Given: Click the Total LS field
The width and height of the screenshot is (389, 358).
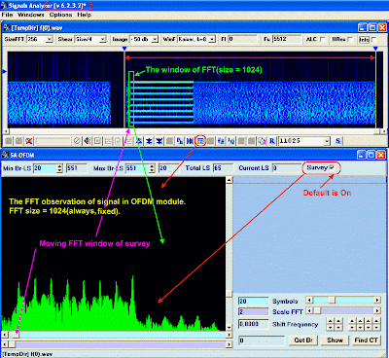Looking at the screenshot, I should click(x=223, y=168).
